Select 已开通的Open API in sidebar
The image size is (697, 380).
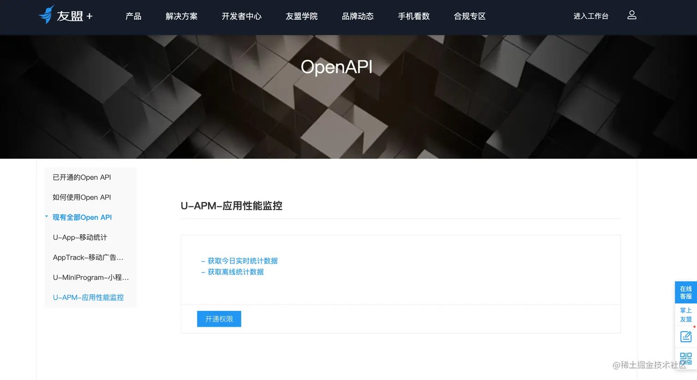point(82,177)
